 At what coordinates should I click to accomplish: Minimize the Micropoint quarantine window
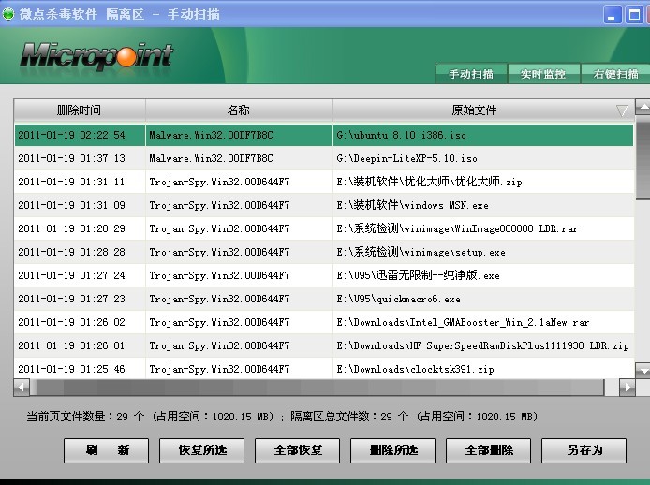(612, 14)
